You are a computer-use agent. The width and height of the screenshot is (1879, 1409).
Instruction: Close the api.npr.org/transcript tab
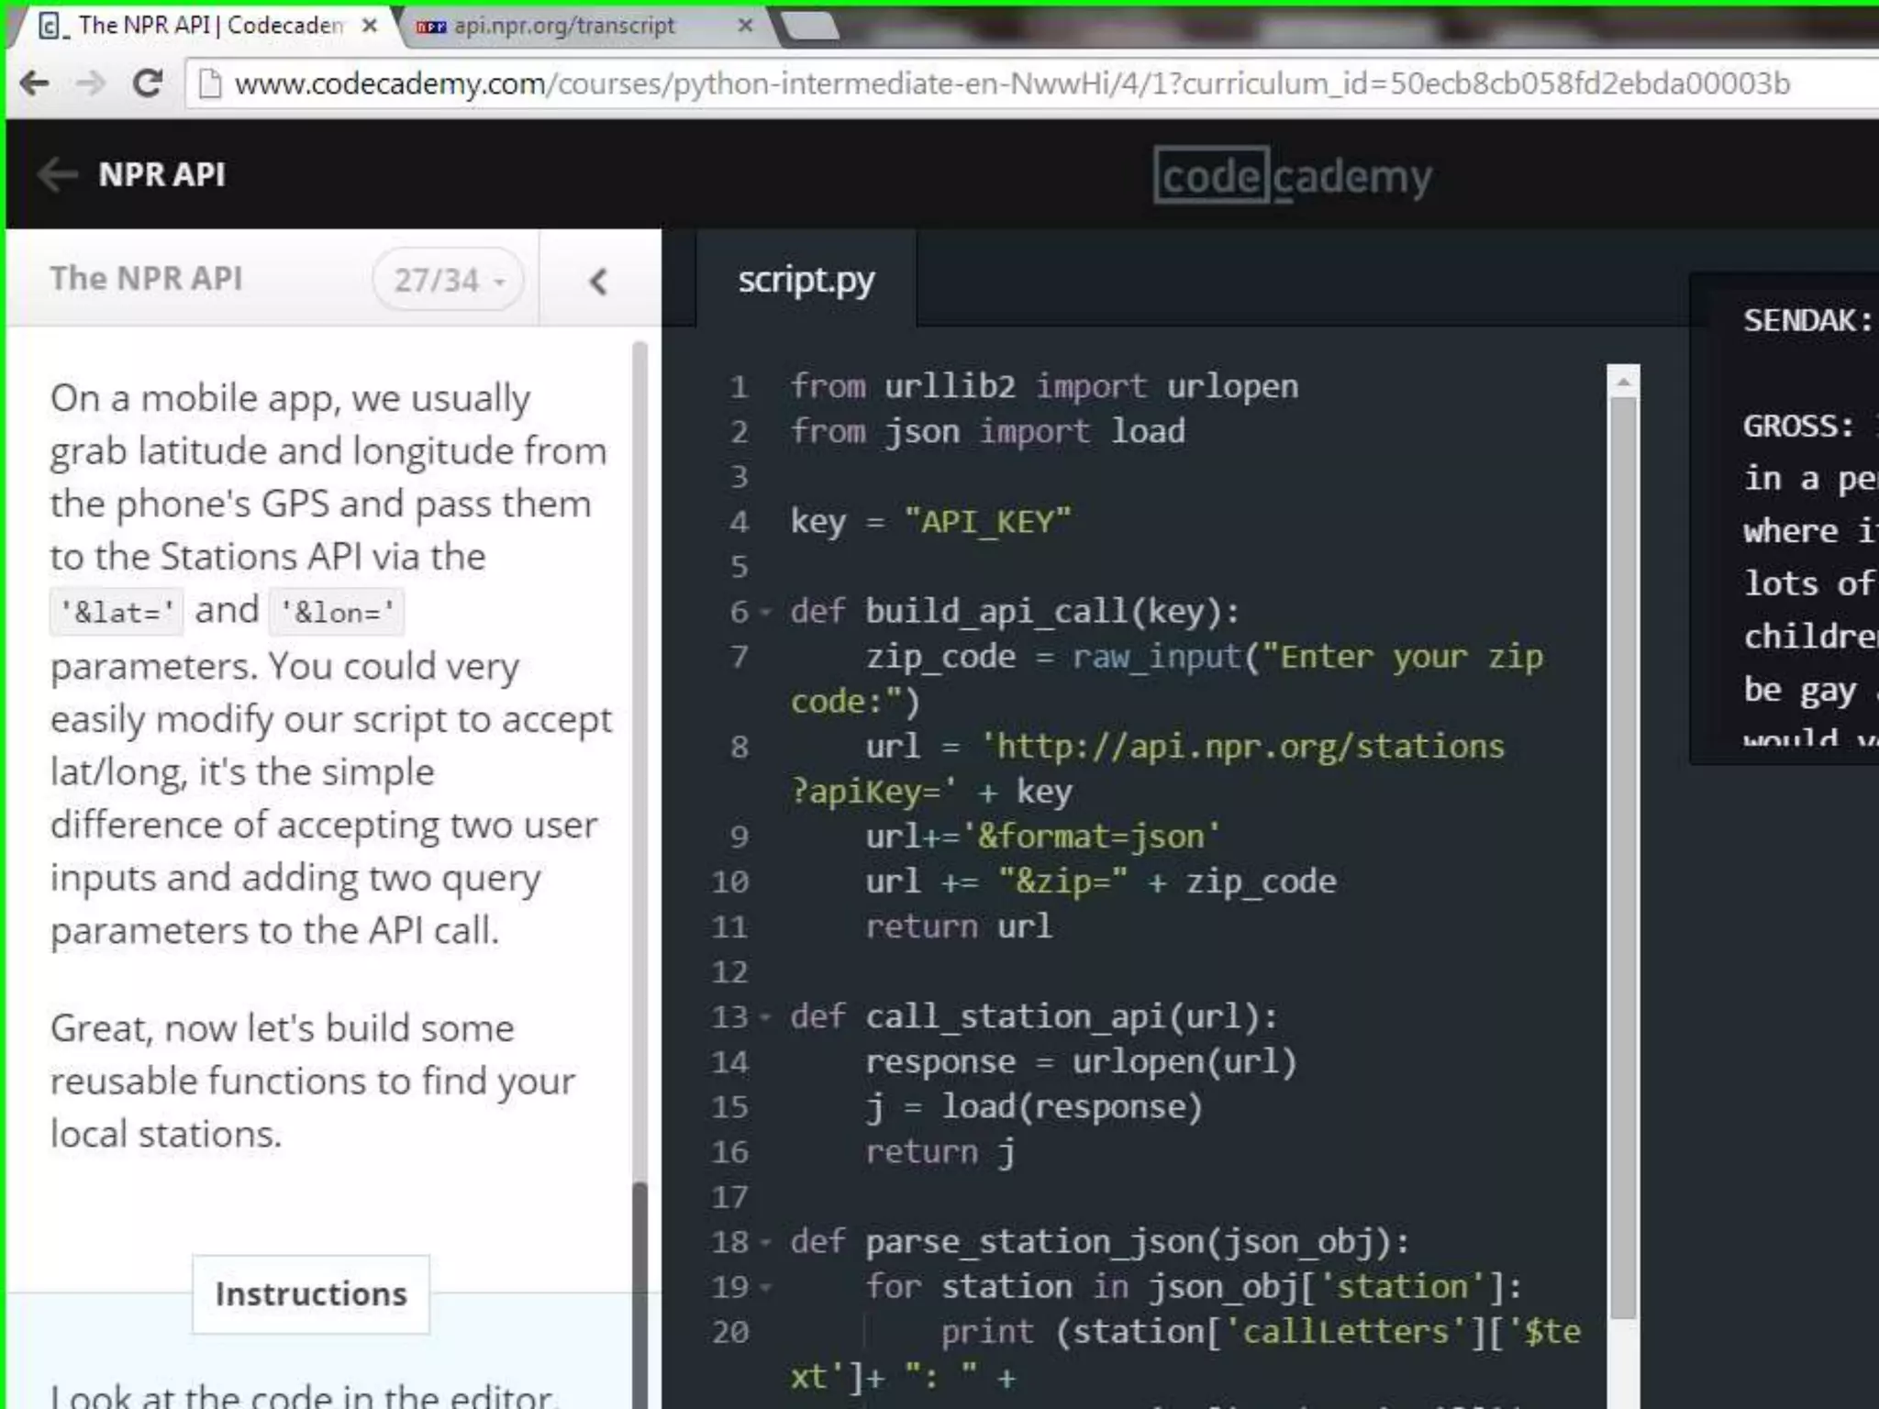coord(745,26)
